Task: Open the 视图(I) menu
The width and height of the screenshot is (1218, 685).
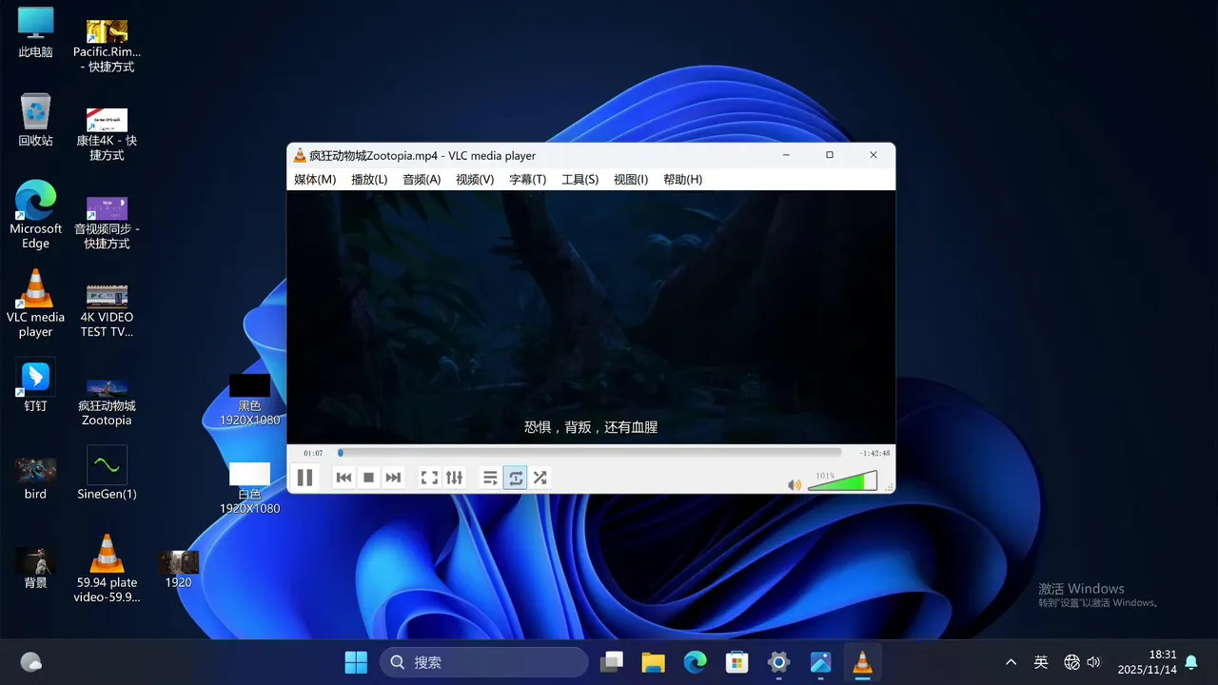Action: click(631, 180)
